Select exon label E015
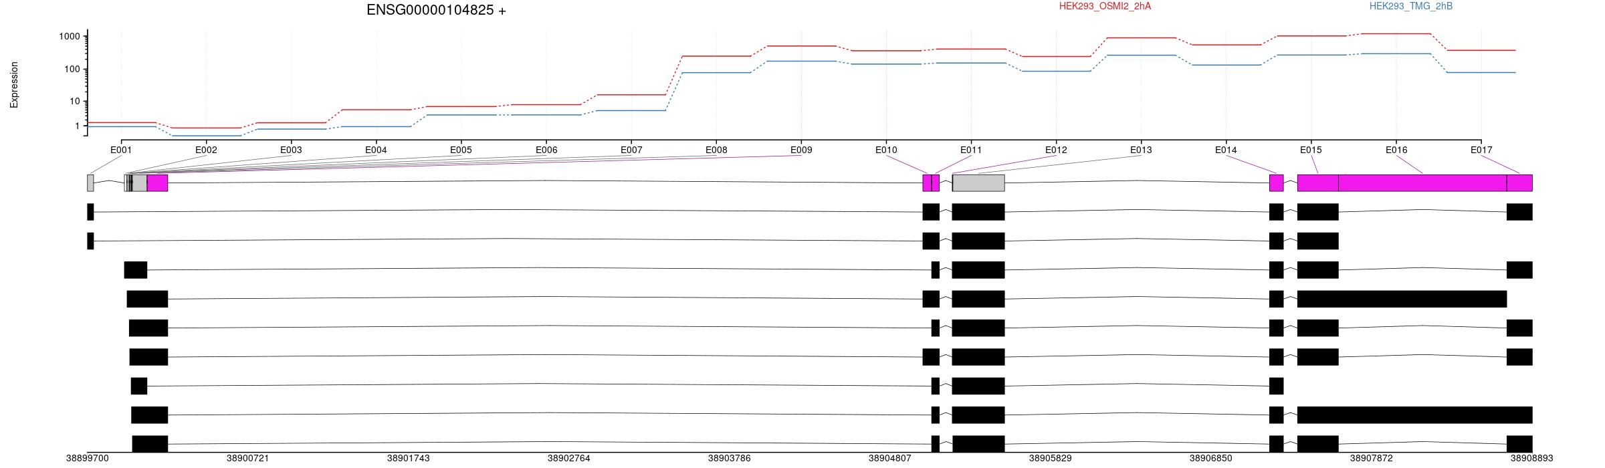This screenshot has height=468, width=1605. coord(1311,150)
